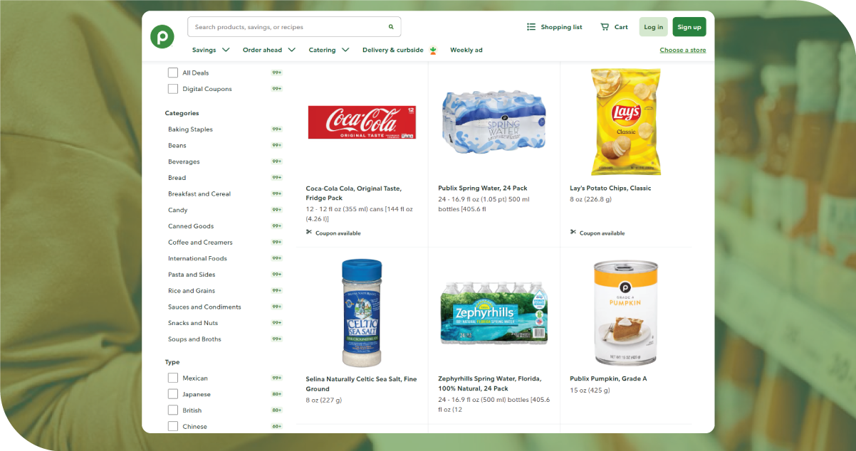Open the Celtic Sea Salt product image
Viewport: 856px width, 451px height.
point(362,312)
